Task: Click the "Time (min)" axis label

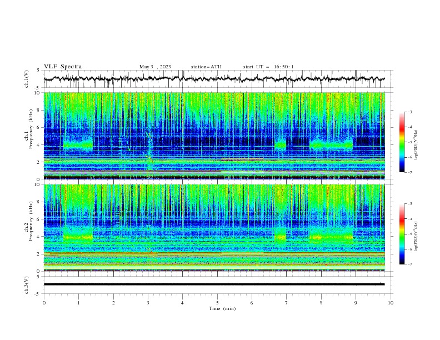Action: point(222,308)
